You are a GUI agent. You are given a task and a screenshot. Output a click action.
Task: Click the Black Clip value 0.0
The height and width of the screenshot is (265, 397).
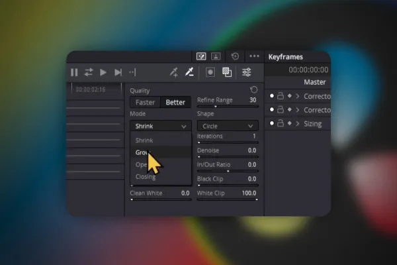pos(252,179)
